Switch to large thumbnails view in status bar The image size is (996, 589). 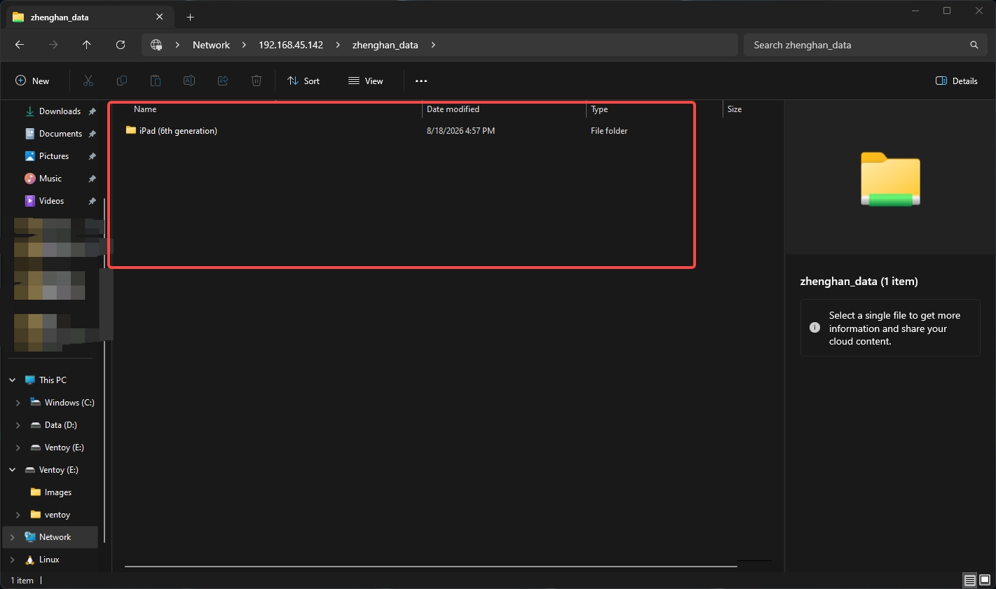tap(985, 581)
